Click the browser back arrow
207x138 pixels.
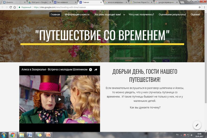[3, 7]
